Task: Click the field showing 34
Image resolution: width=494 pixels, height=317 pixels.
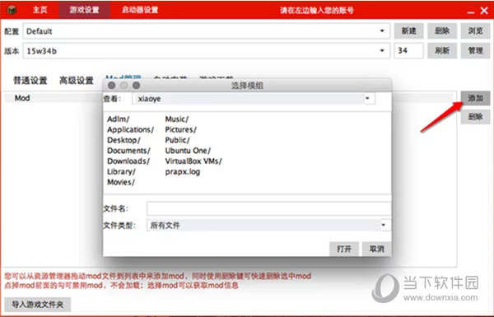Action: point(408,50)
